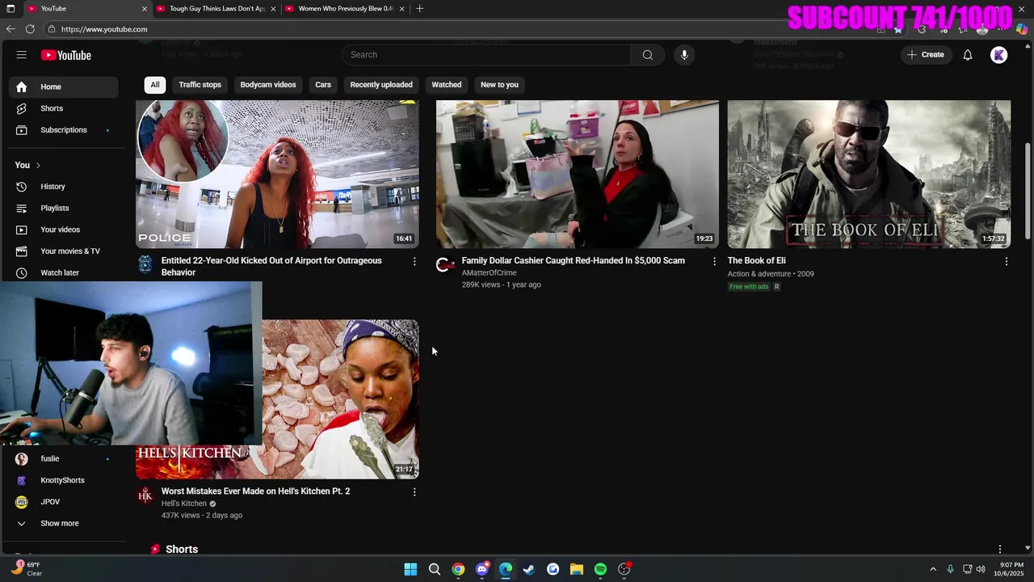
Task: Open Discord from the taskbar
Action: 482,569
